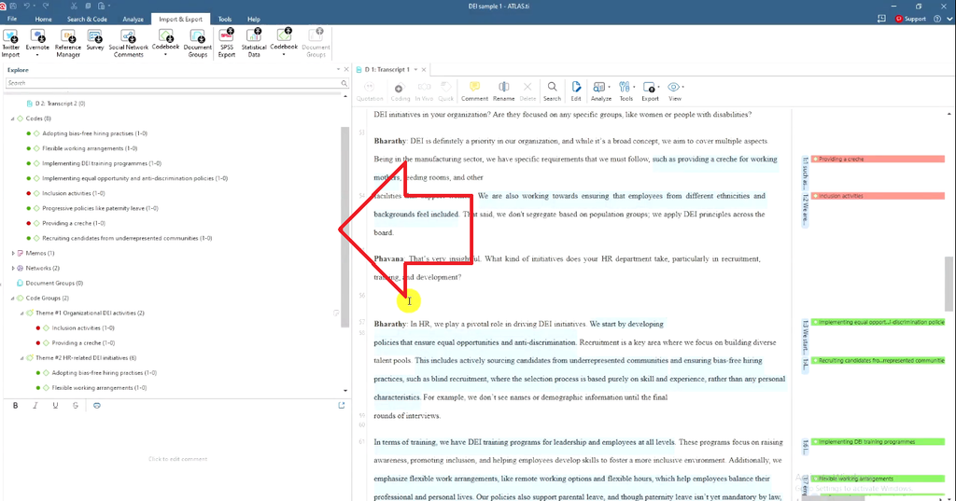This screenshot has width=956, height=501.
Task: Click the Edit document tool
Action: [x=576, y=91]
